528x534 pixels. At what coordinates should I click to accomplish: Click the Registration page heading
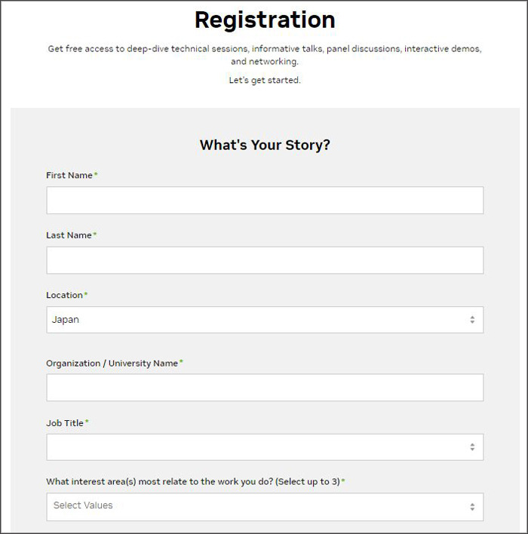click(265, 19)
